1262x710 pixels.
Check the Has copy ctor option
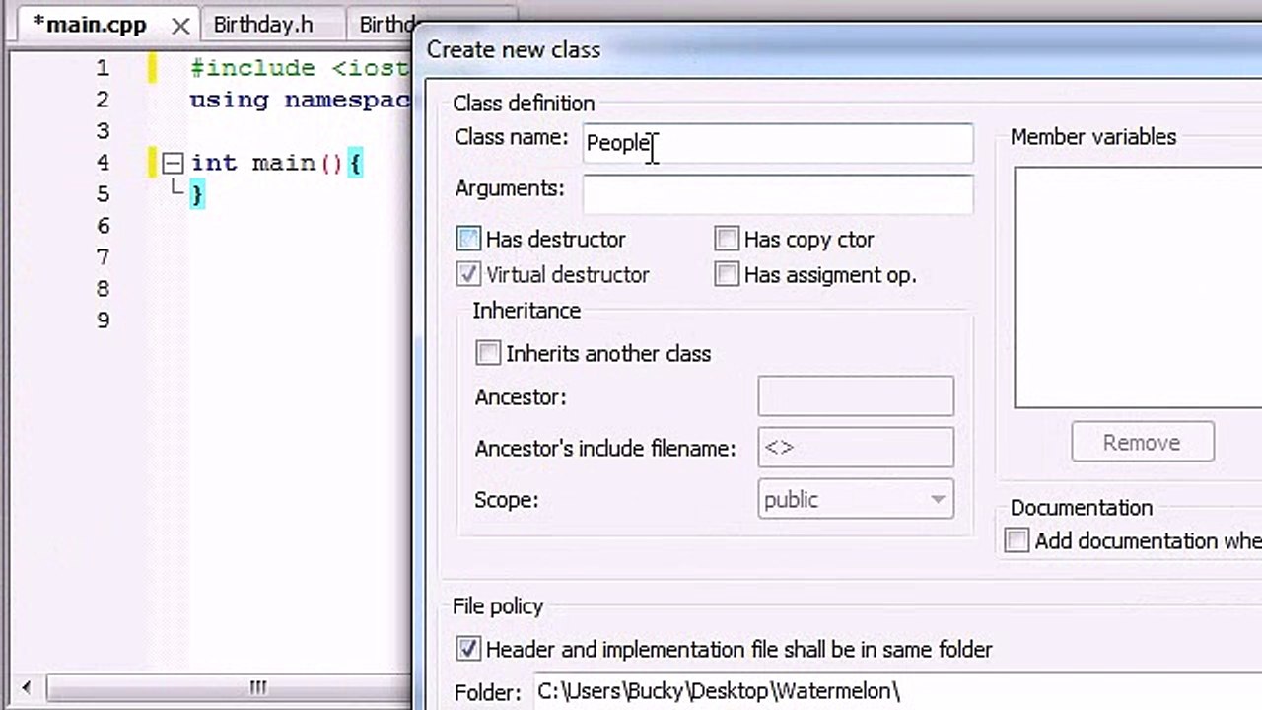coord(727,240)
